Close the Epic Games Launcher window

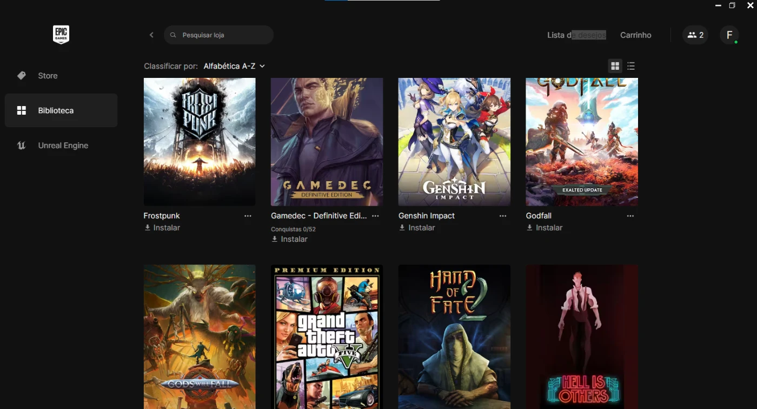pos(750,5)
